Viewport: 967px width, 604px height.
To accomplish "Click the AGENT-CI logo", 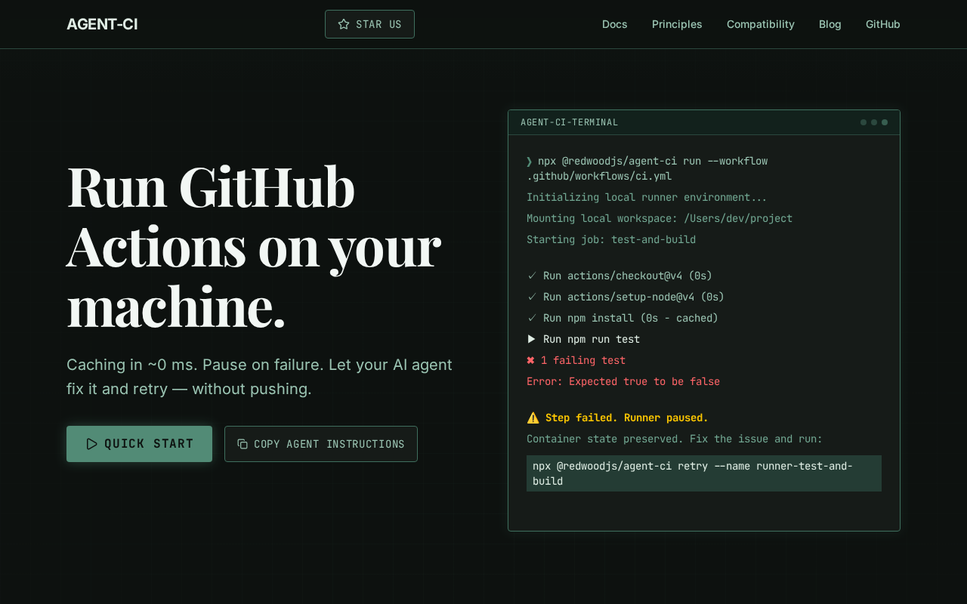I will click(x=102, y=24).
